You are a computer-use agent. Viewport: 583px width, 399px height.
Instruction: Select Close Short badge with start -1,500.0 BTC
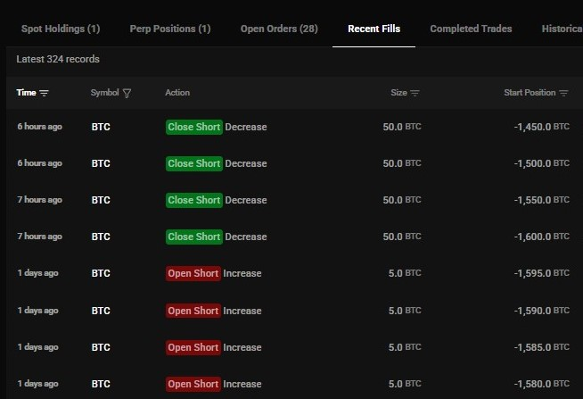(x=194, y=163)
